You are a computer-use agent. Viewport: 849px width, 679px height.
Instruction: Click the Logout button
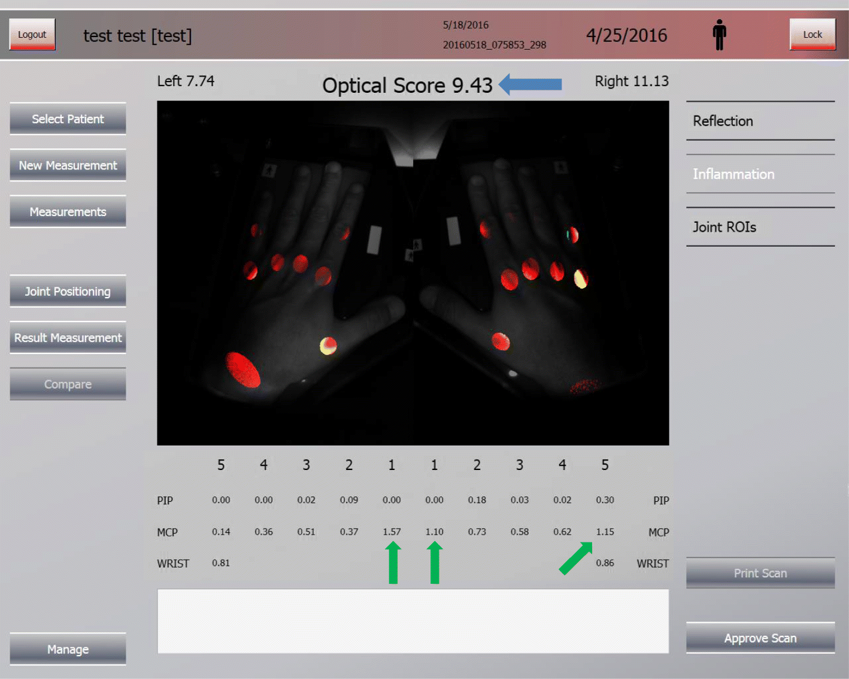point(32,34)
